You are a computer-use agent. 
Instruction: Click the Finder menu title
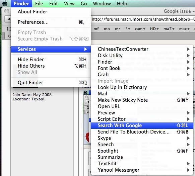click(21, 4)
